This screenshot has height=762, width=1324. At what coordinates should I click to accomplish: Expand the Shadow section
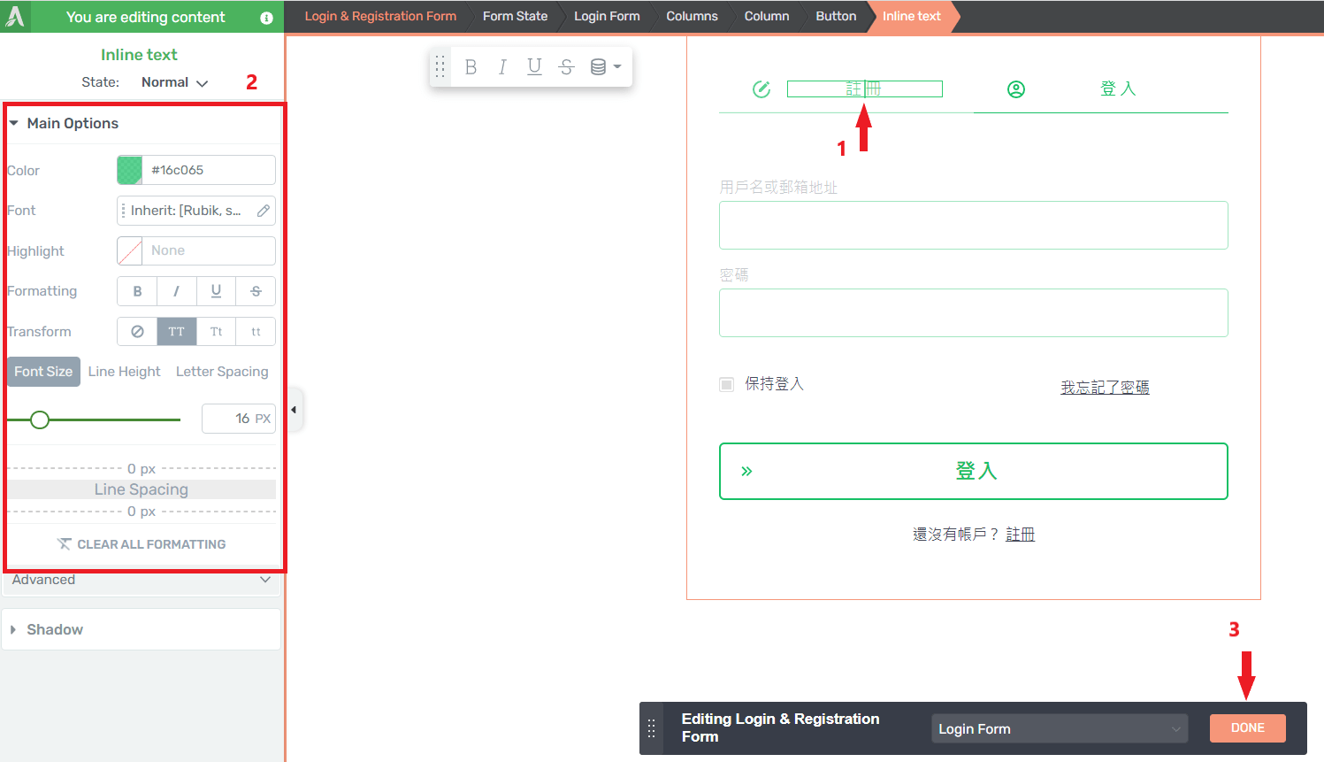(142, 629)
